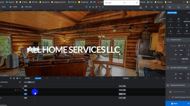Screen dimensions: 190x106
Task: Toggle the timeline grid icon
Action: (11, 78)
